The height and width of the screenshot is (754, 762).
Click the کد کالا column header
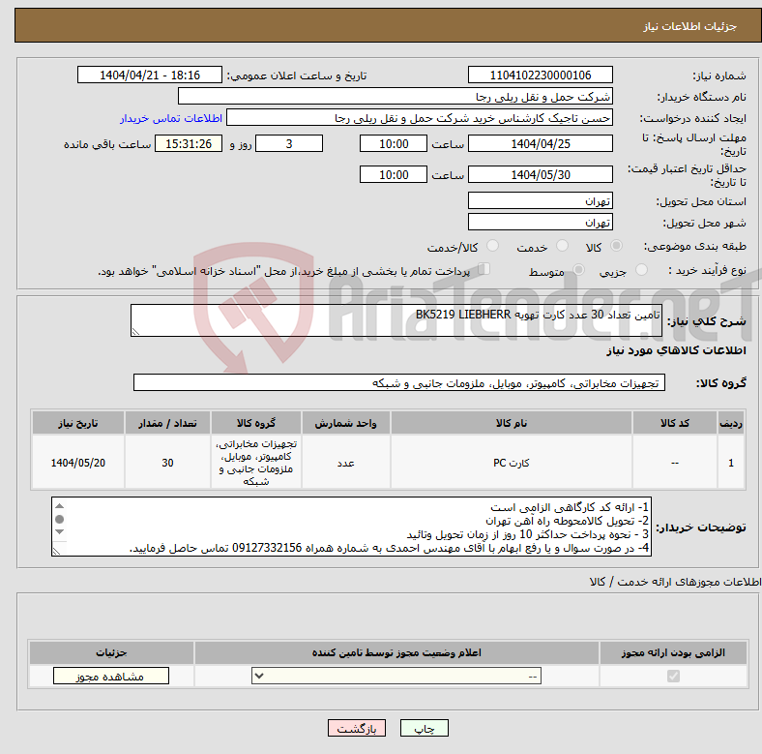[x=675, y=423]
